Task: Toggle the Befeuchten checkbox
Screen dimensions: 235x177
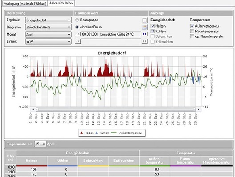Action: [153, 36]
